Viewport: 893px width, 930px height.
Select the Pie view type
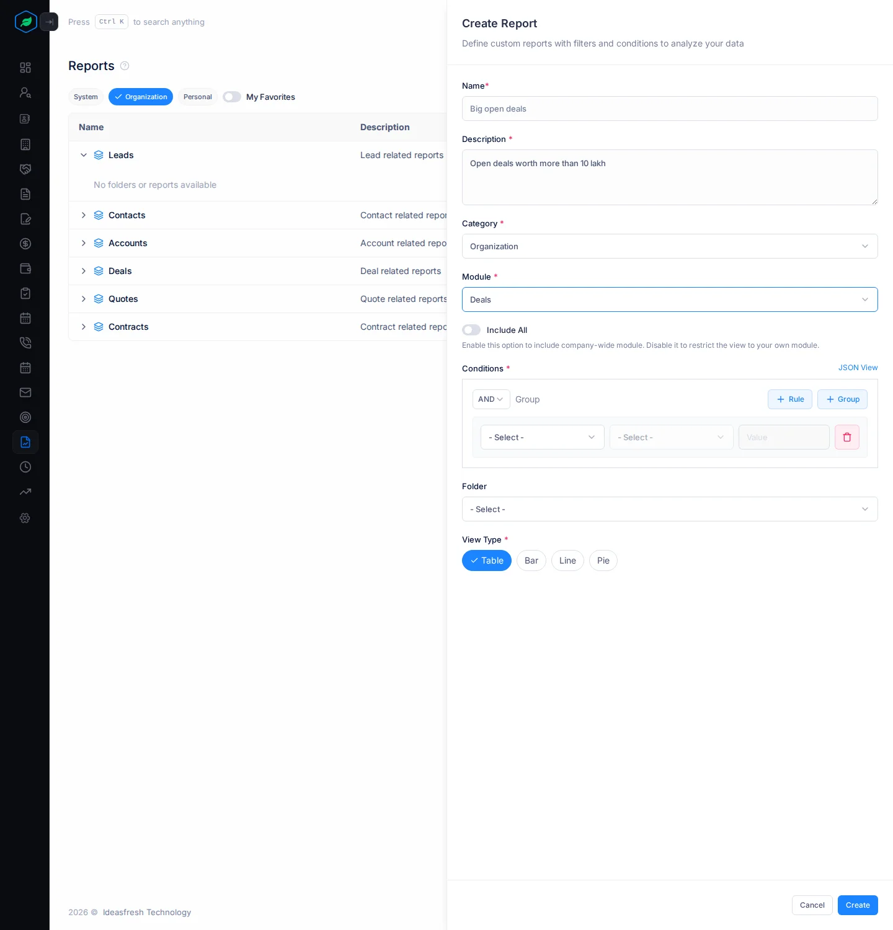click(x=603, y=560)
